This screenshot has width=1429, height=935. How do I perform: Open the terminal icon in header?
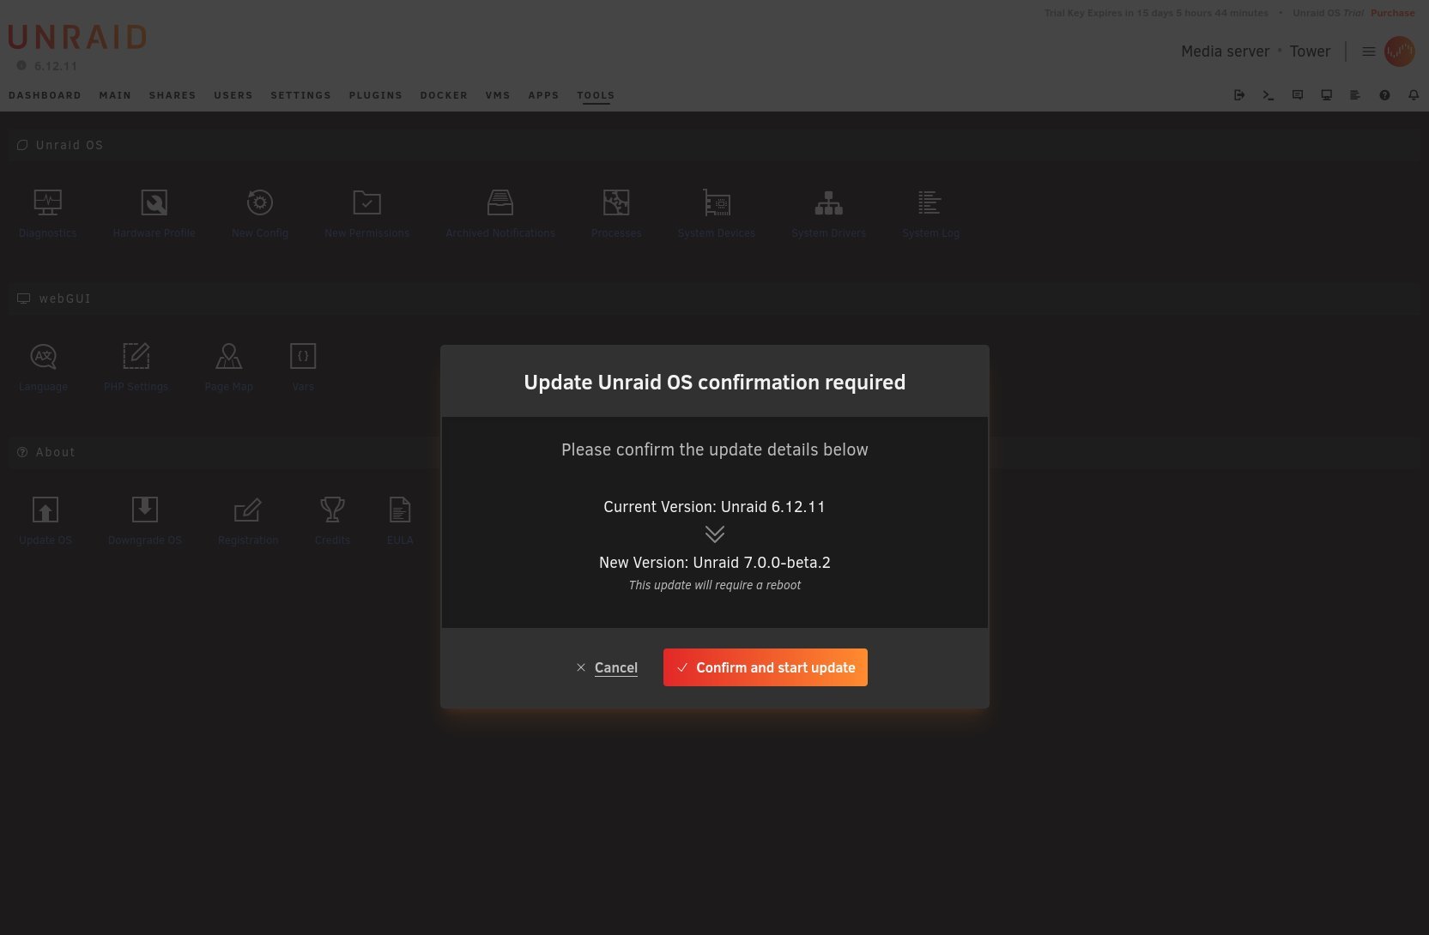pos(1269,95)
